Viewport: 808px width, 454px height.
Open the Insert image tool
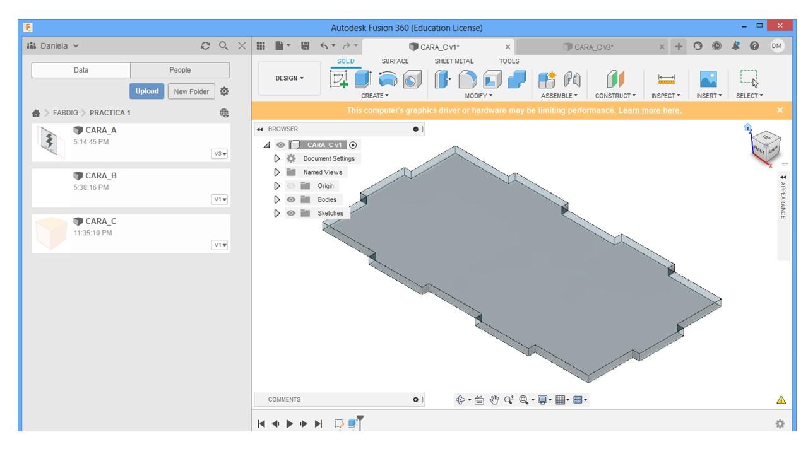(708, 79)
